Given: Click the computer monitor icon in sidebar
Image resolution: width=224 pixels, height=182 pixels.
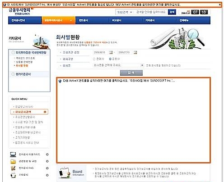Looking at the screenshot, I should 13,155.
